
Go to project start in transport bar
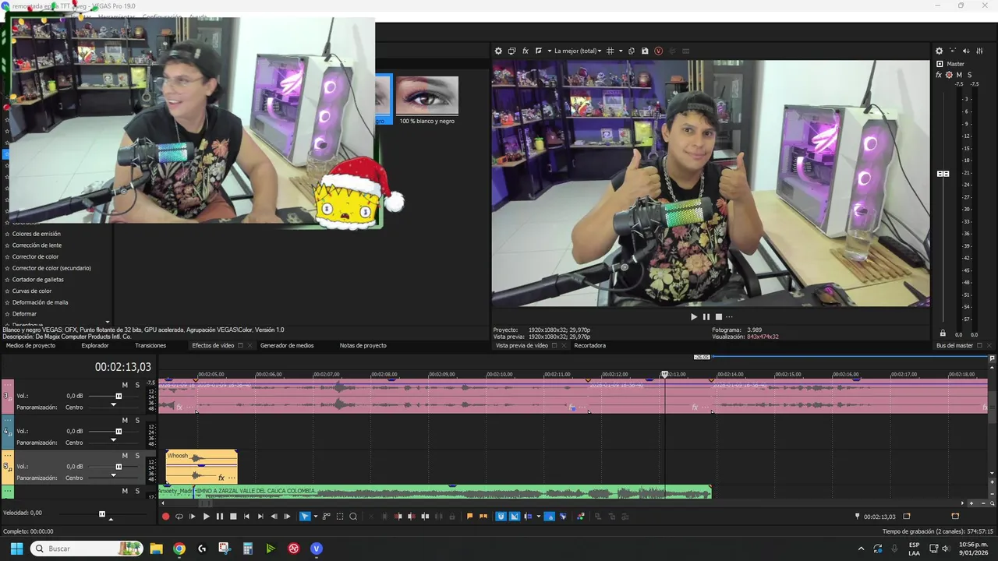coord(247,517)
